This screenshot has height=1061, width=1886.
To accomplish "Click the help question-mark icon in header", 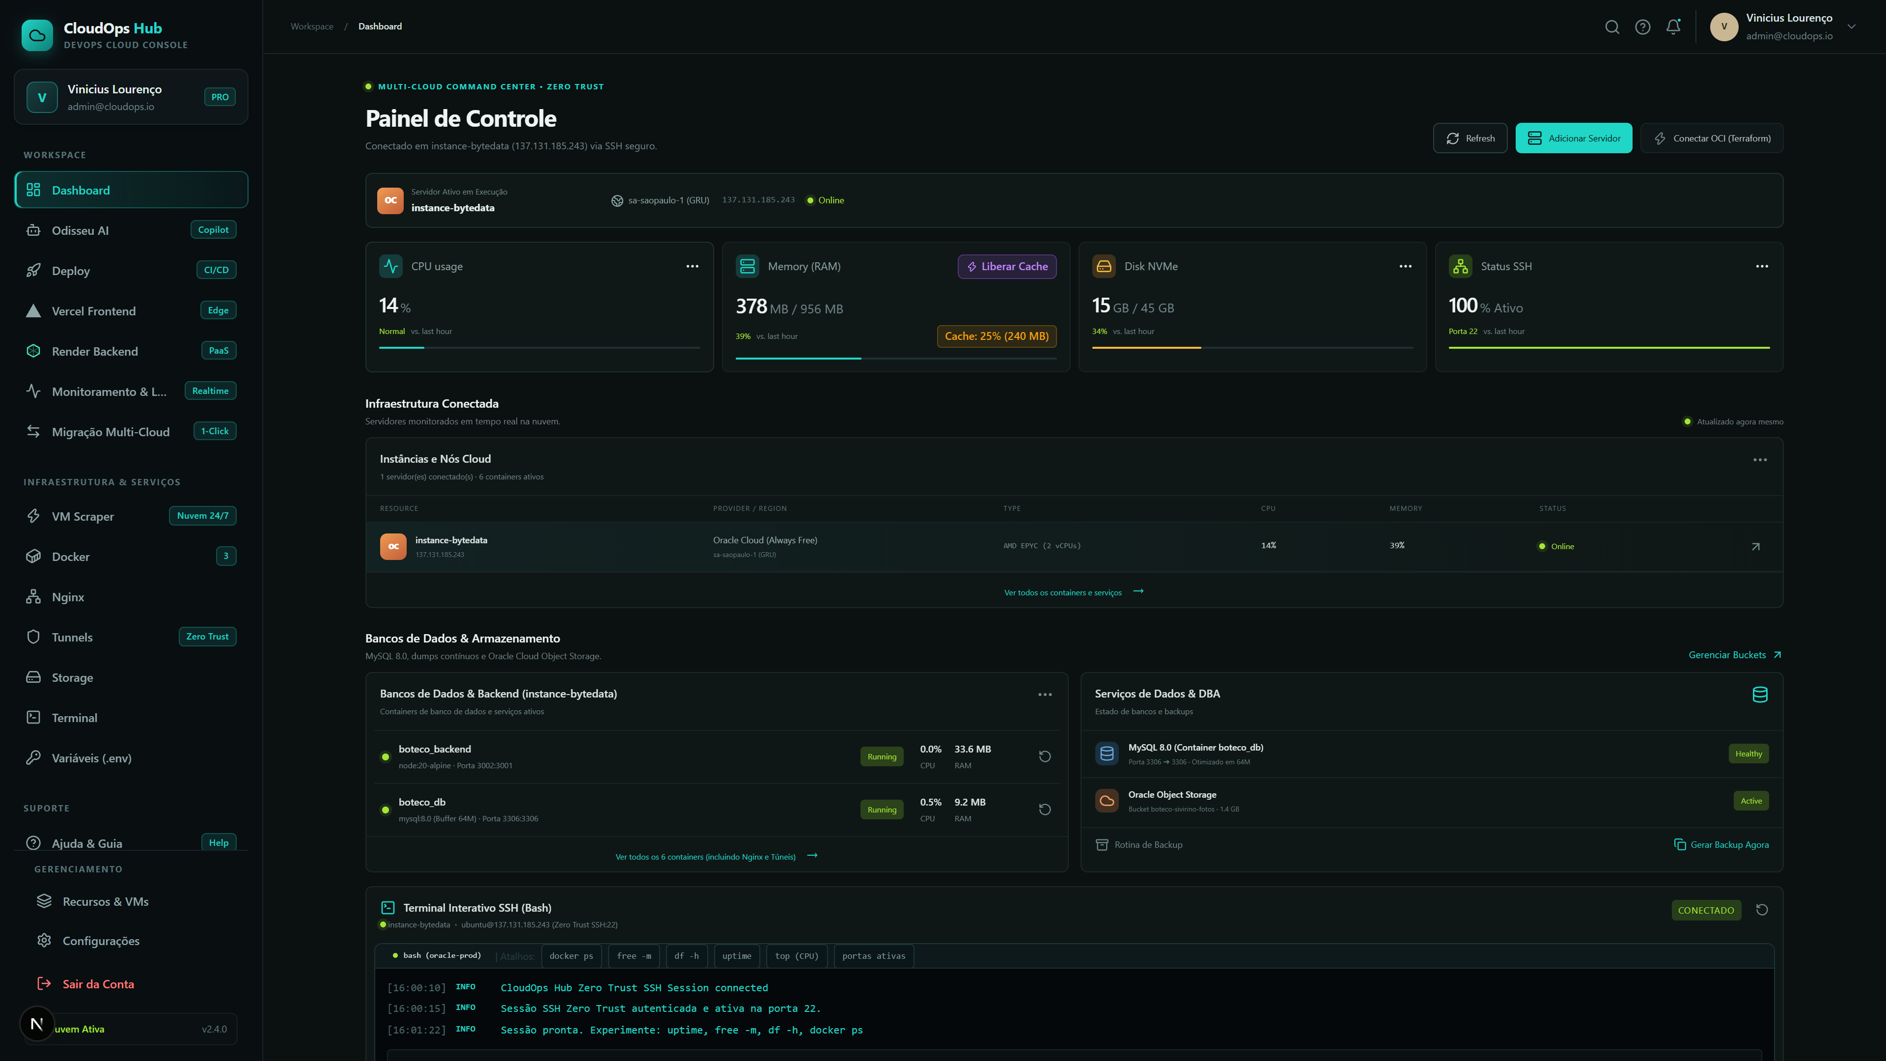I will pyautogui.click(x=1643, y=27).
